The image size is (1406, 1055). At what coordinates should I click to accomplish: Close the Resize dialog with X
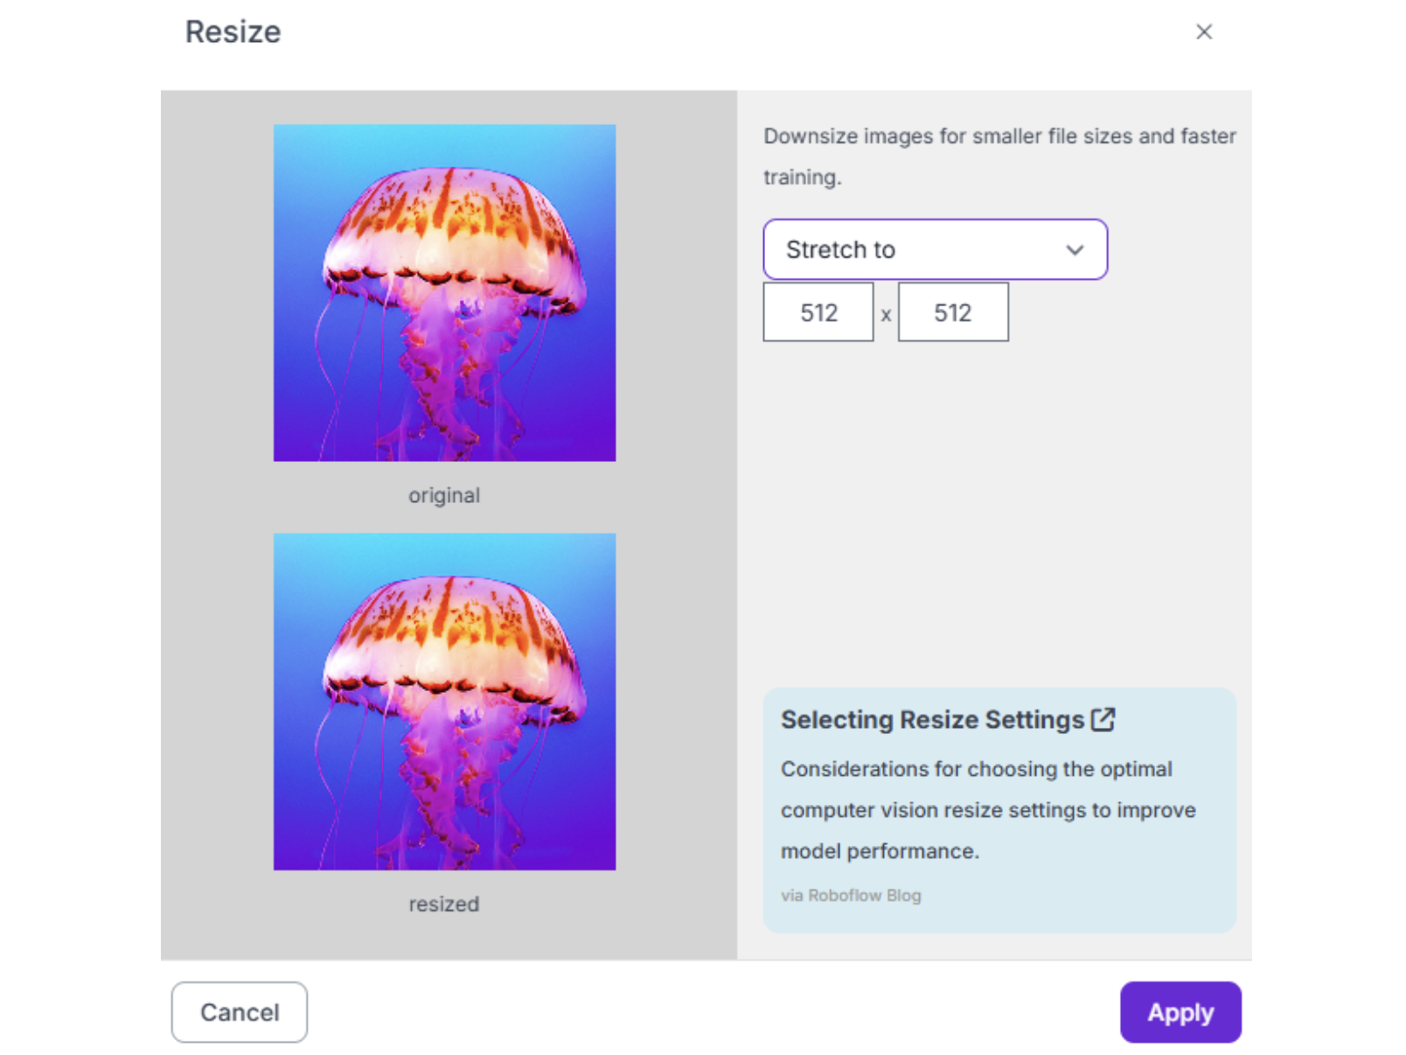click(1203, 32)
